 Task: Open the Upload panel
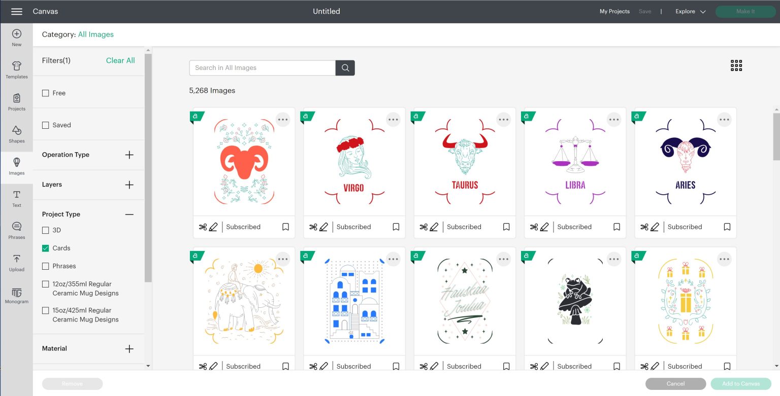[x=16, y=263]
